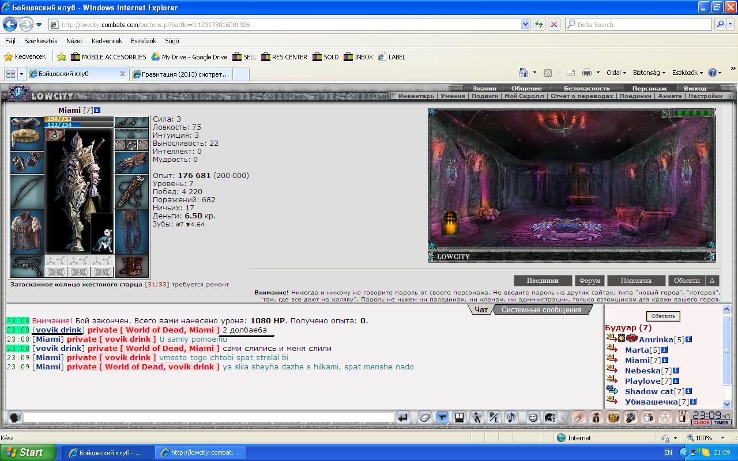Viewport: 738px width, 461px height.
Task: Click the Обновить refresh button
Action: (x=662, y=316)
